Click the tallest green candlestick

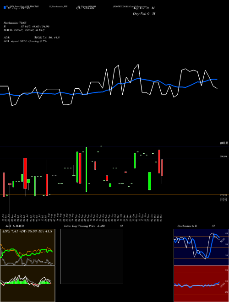point(87,169)
